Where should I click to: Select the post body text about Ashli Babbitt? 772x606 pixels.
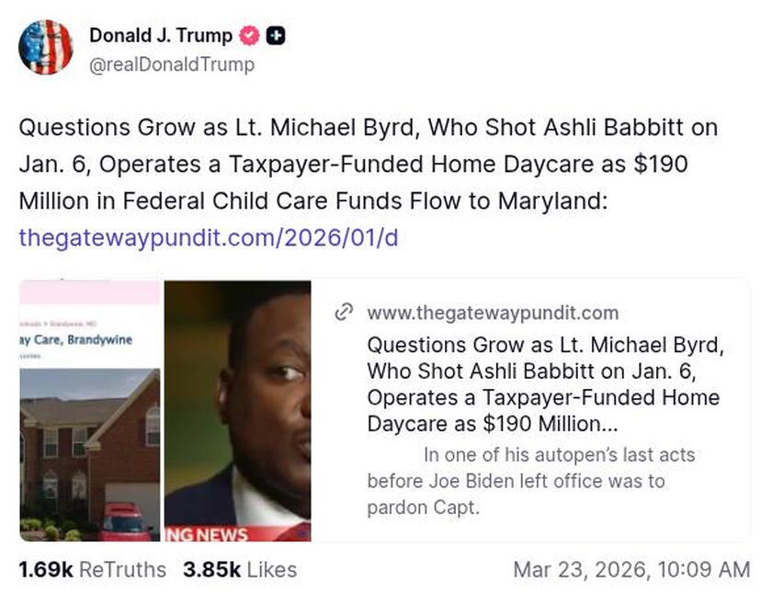(368, 166)
